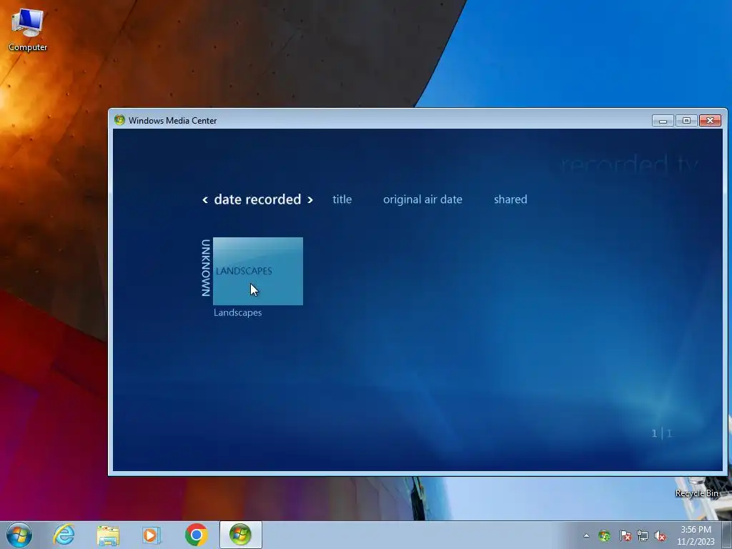Maximize the Windows Media Center window

pos(686,121)
